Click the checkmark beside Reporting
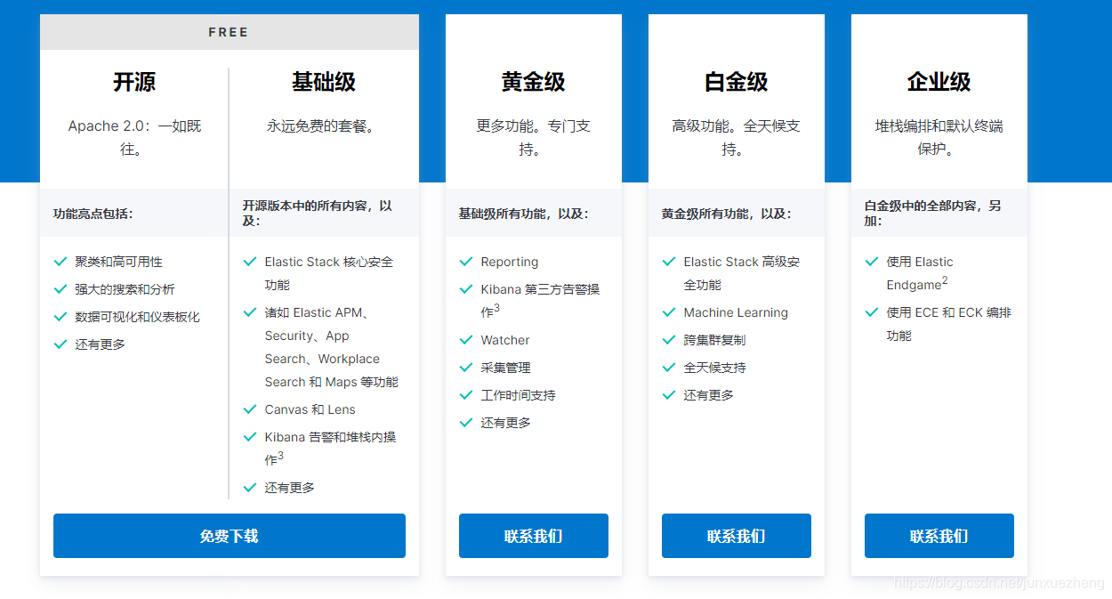The width and height of the screenshot is (1112, 599). (466, 262)
